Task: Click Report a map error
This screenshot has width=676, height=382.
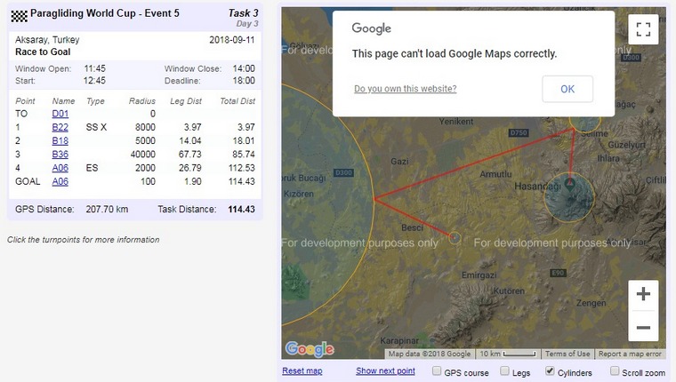Action: [630, 354]
